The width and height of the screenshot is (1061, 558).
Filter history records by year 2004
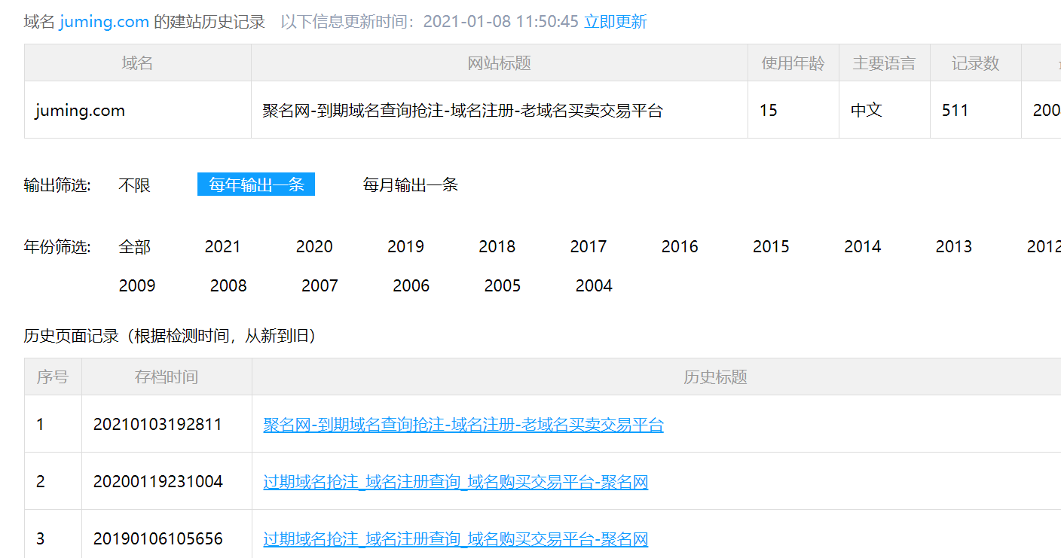point(594,286)
